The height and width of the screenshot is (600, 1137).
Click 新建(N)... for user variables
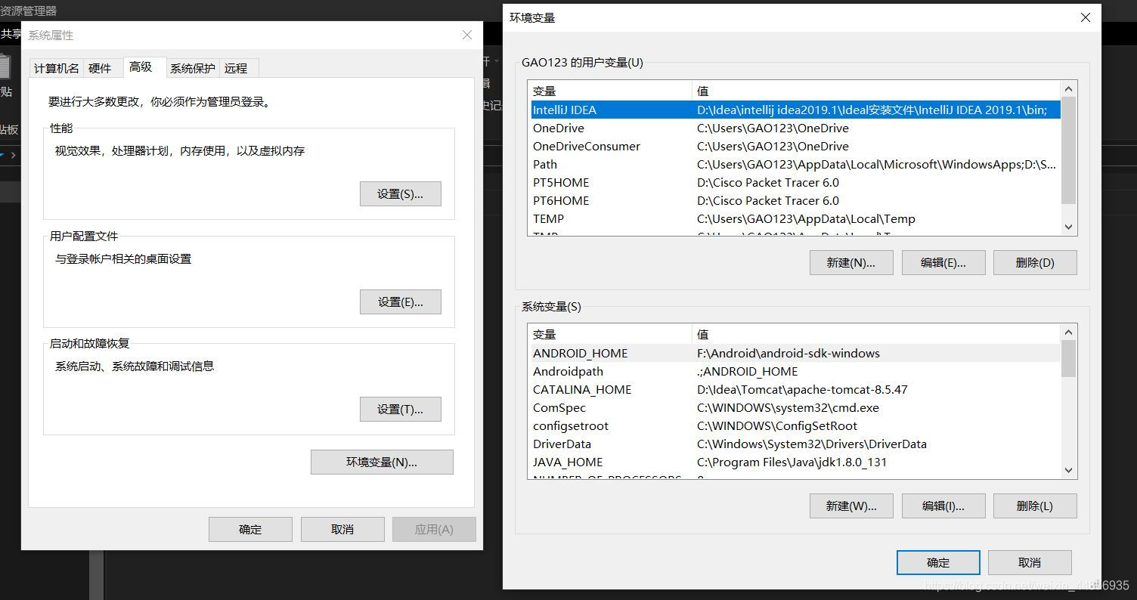pos(851,262)
